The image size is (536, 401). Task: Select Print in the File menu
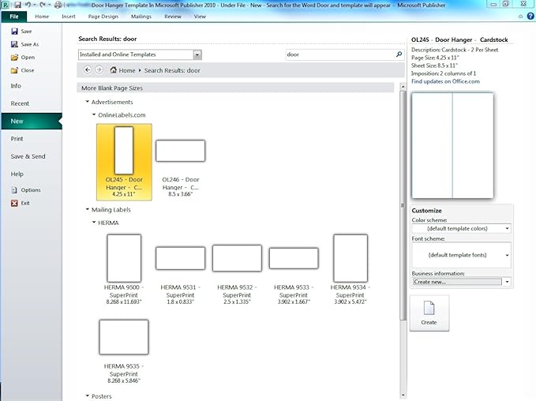point(17,139)
